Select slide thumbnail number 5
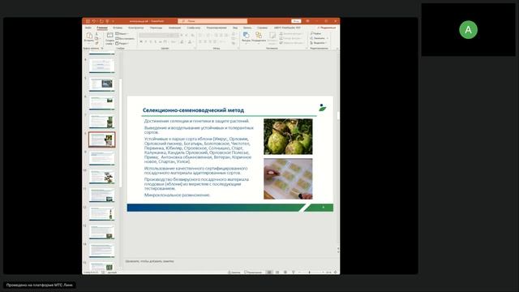 102,84
